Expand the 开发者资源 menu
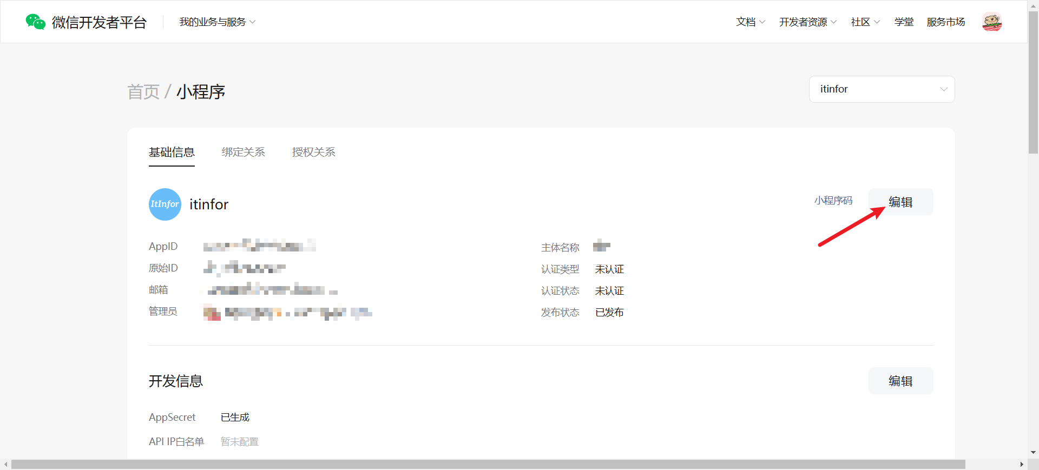This screenshot has height=470, width=1039. click(808, 22)
